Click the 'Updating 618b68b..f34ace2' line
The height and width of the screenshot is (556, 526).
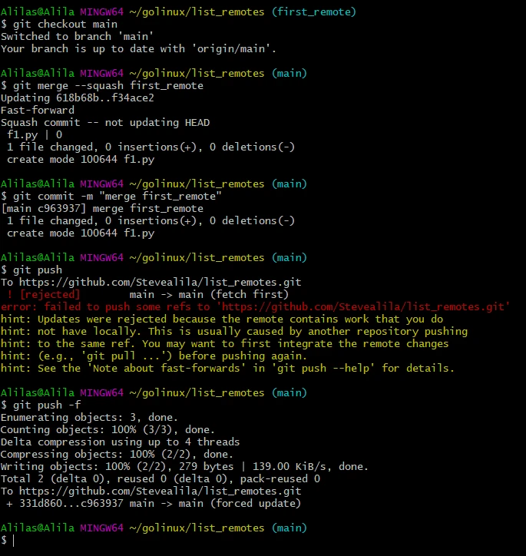click(x=78, y=98)
